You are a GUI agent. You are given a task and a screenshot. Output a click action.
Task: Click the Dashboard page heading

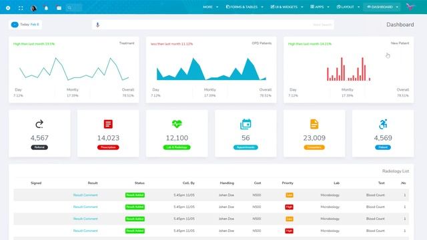pos(400,25)
